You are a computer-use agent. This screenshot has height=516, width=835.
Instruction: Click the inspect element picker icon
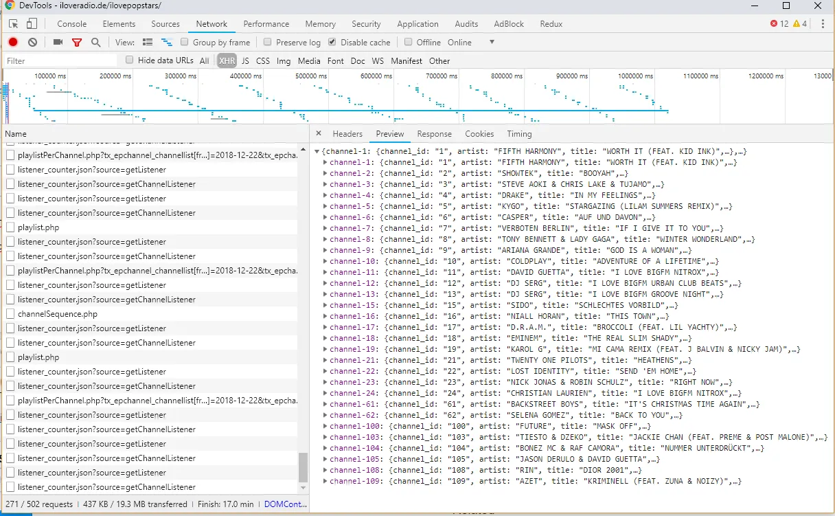click(14, 24)
